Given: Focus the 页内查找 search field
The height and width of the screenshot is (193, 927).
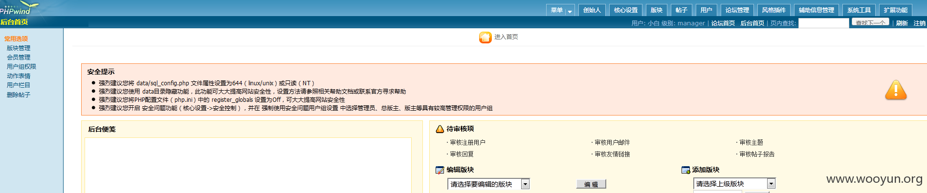Looking at the screenshot, I should click(824, 23).
